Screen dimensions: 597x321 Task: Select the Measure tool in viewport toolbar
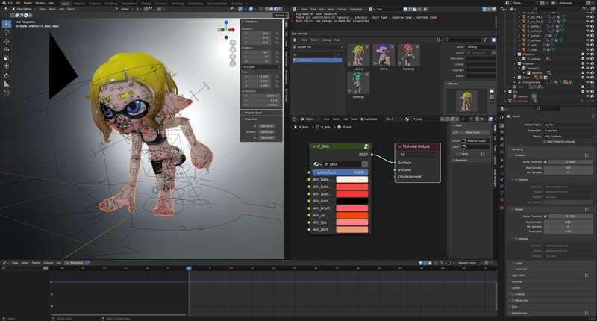[7, 84]
